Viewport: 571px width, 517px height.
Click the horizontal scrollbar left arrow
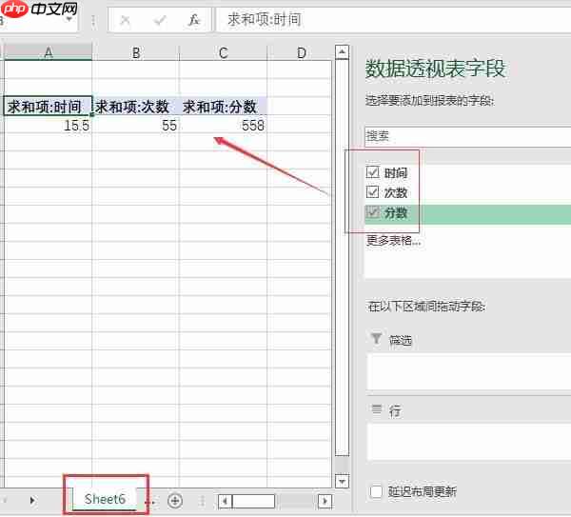tap(225, 501)
